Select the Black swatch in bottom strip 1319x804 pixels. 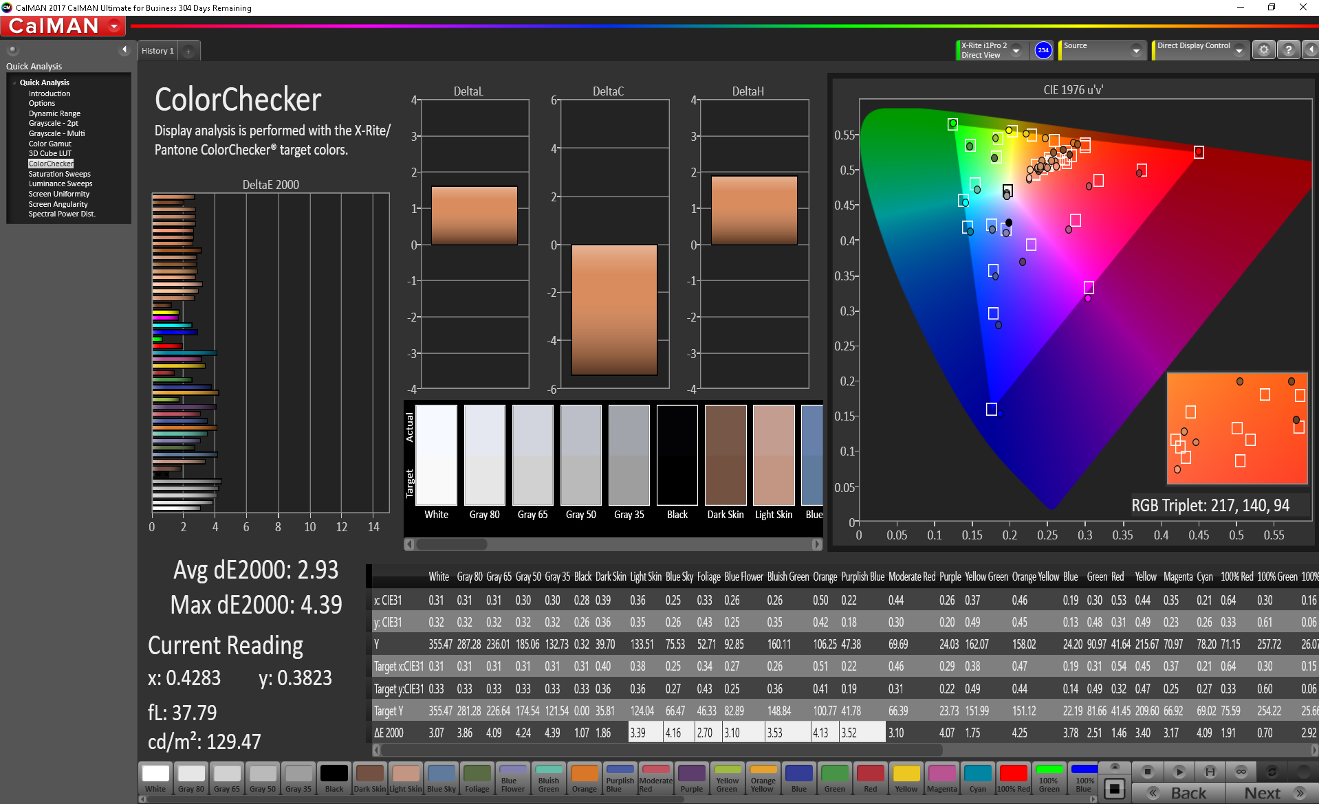pos(334,778)
